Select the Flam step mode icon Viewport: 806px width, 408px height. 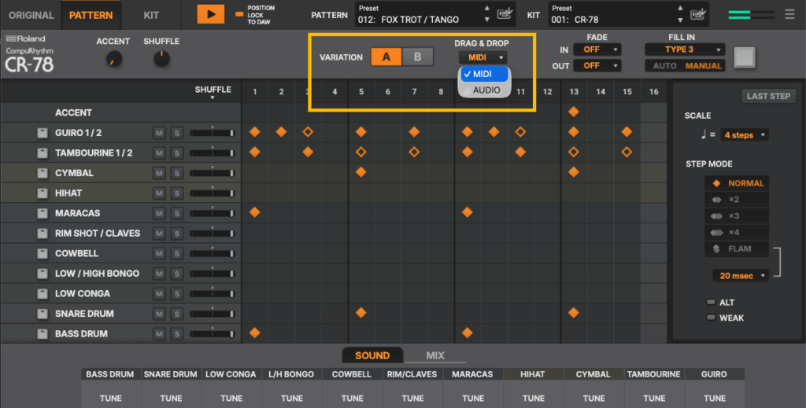tap(716, 249)
